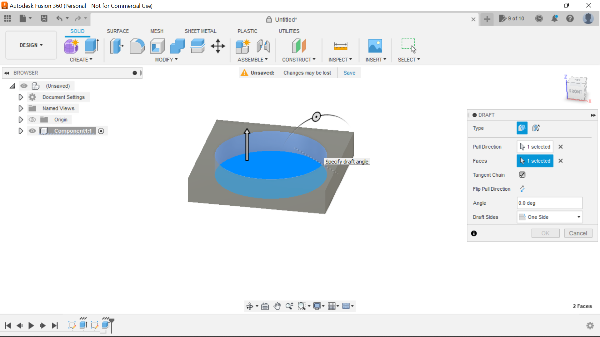The image size is (600, 337).
Task: Click the FRONT face of the ViewCube
Action: (x=576, y=91)
